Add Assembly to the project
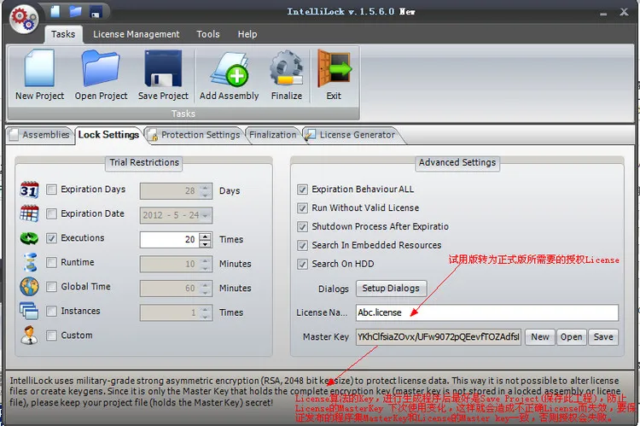640x426 pixels. [229, 75]
